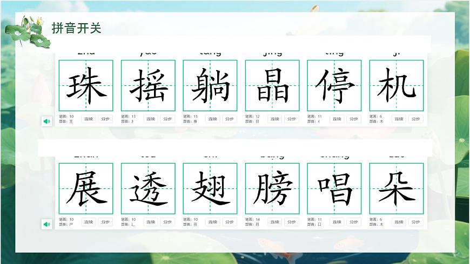Select the 朵 character card

coord(397,188)
